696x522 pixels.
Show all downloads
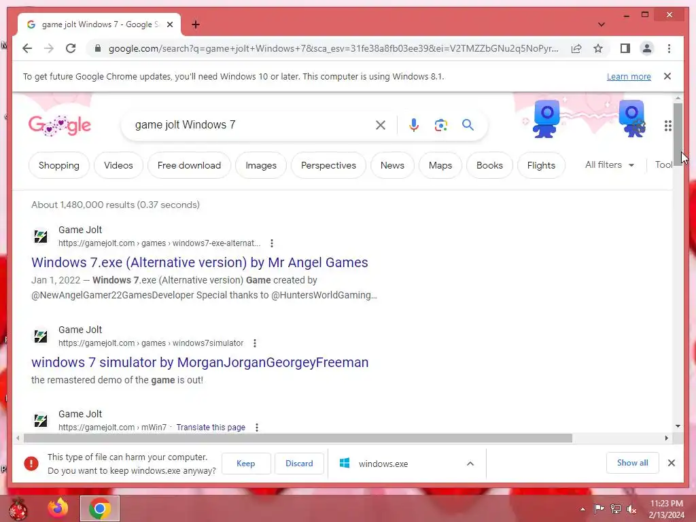pyautogui.click(x=633, y=463)
